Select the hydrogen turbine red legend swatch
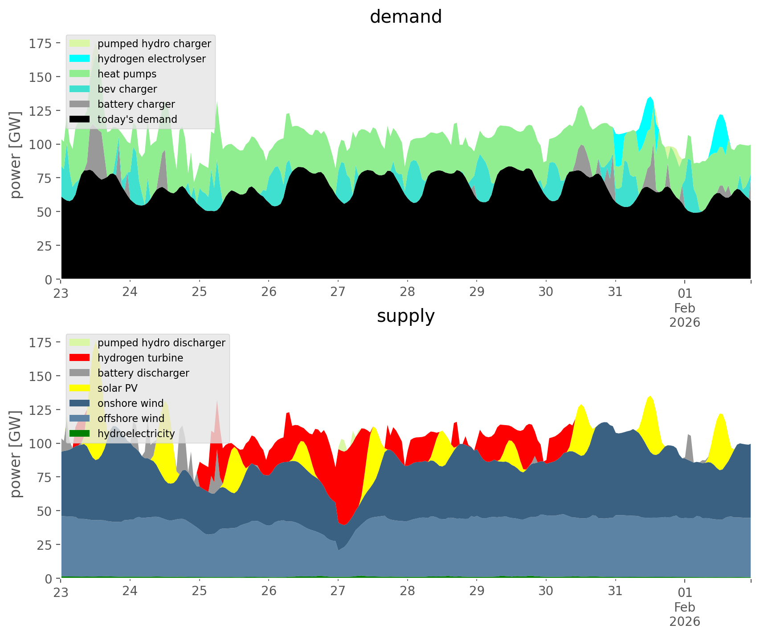760x637 pixels. [79, 358]
